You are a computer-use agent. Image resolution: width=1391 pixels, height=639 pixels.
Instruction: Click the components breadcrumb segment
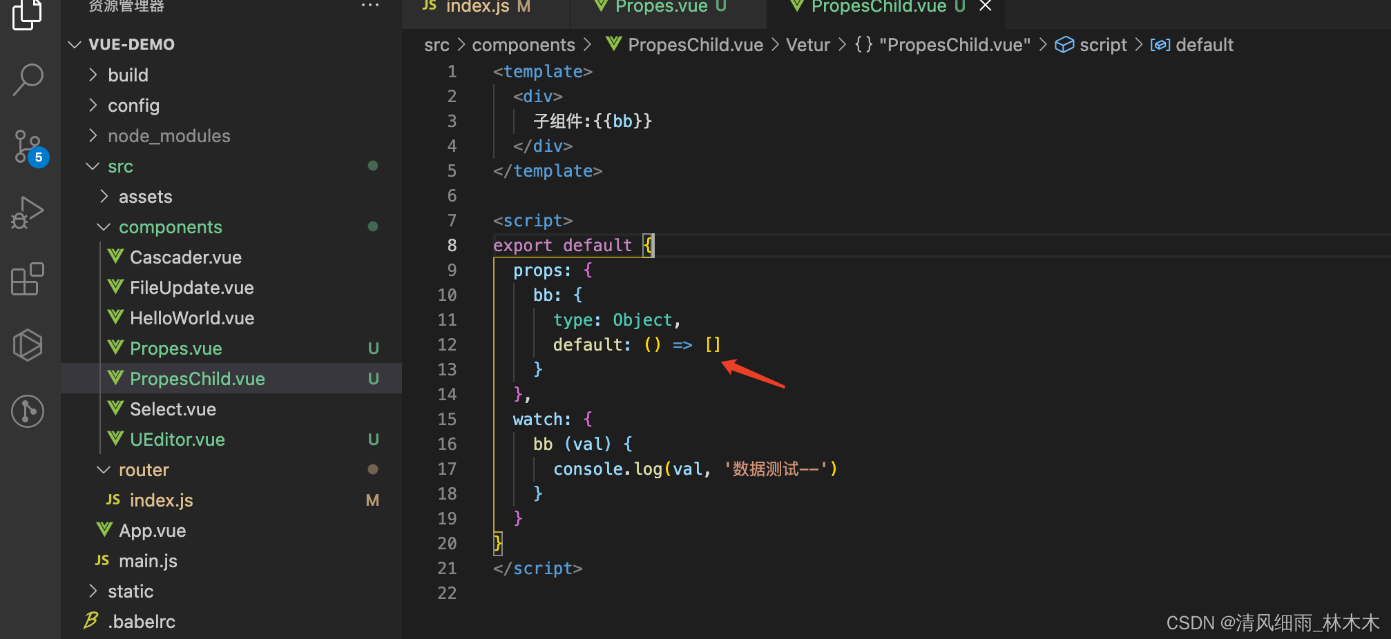523,45
